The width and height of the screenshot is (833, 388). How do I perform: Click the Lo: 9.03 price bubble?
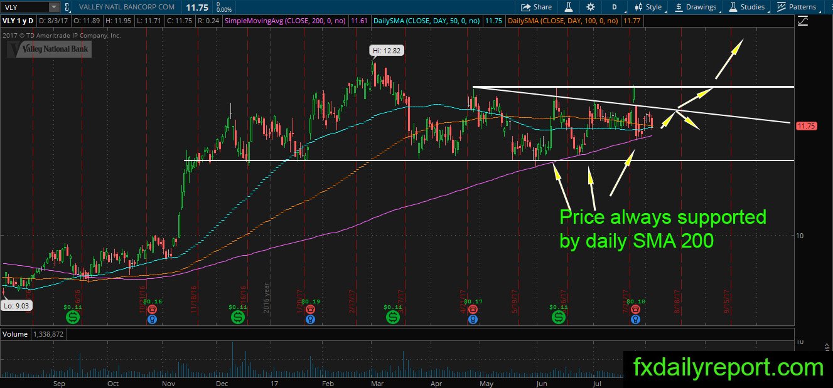pyautogui.click(x=16, y=305)
